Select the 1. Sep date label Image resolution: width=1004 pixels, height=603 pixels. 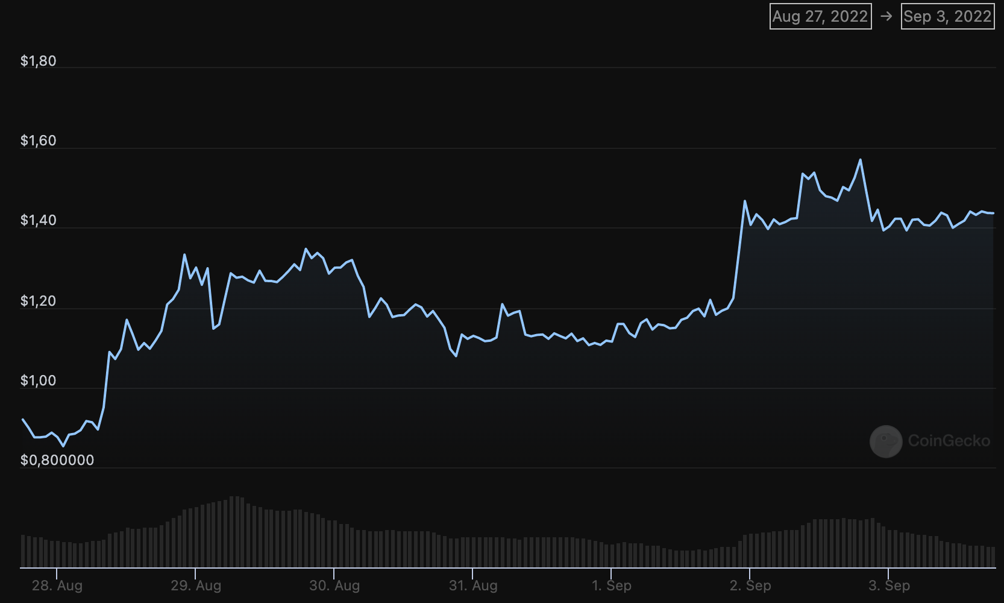tap(612, 586)
